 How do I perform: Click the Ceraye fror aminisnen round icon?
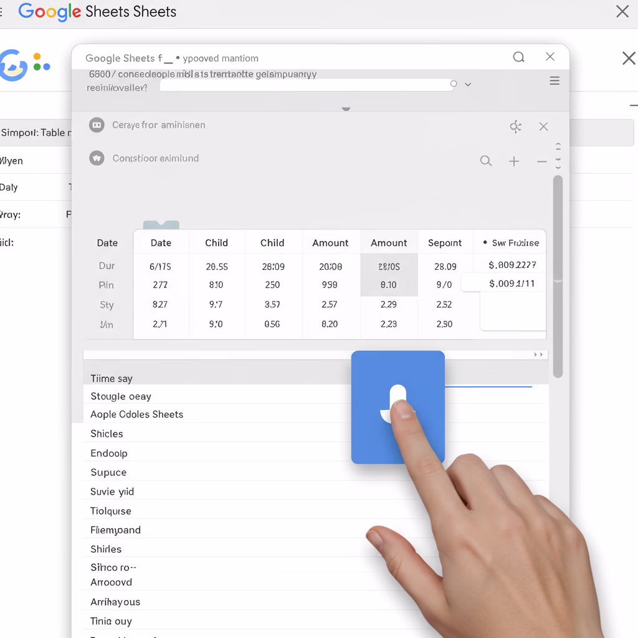tap(97, 125)
